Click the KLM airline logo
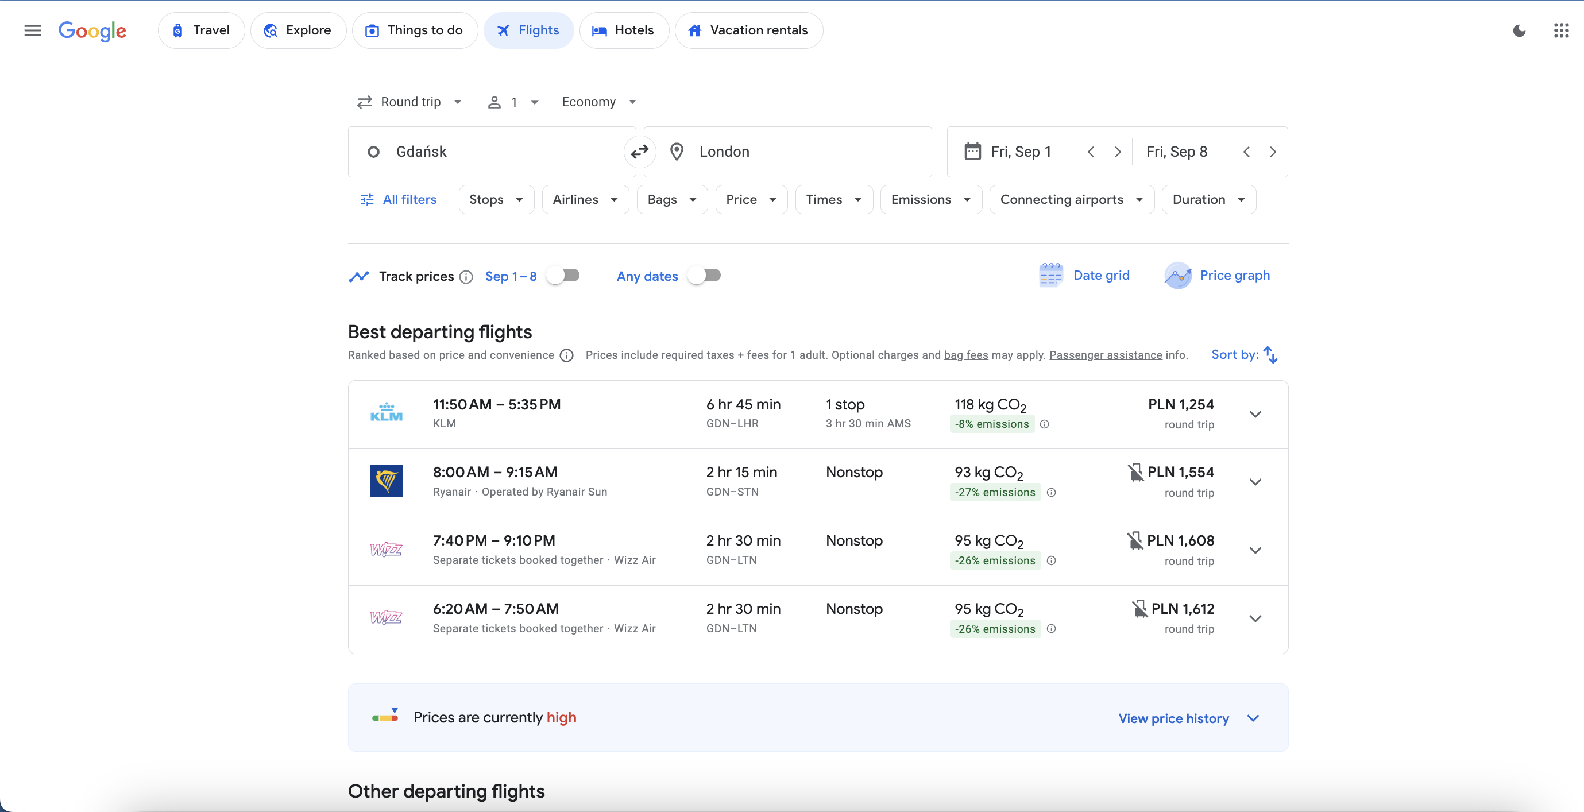The height and width of the screenshot is (812, 1584). pyautogui.click(x=386, y=412)
